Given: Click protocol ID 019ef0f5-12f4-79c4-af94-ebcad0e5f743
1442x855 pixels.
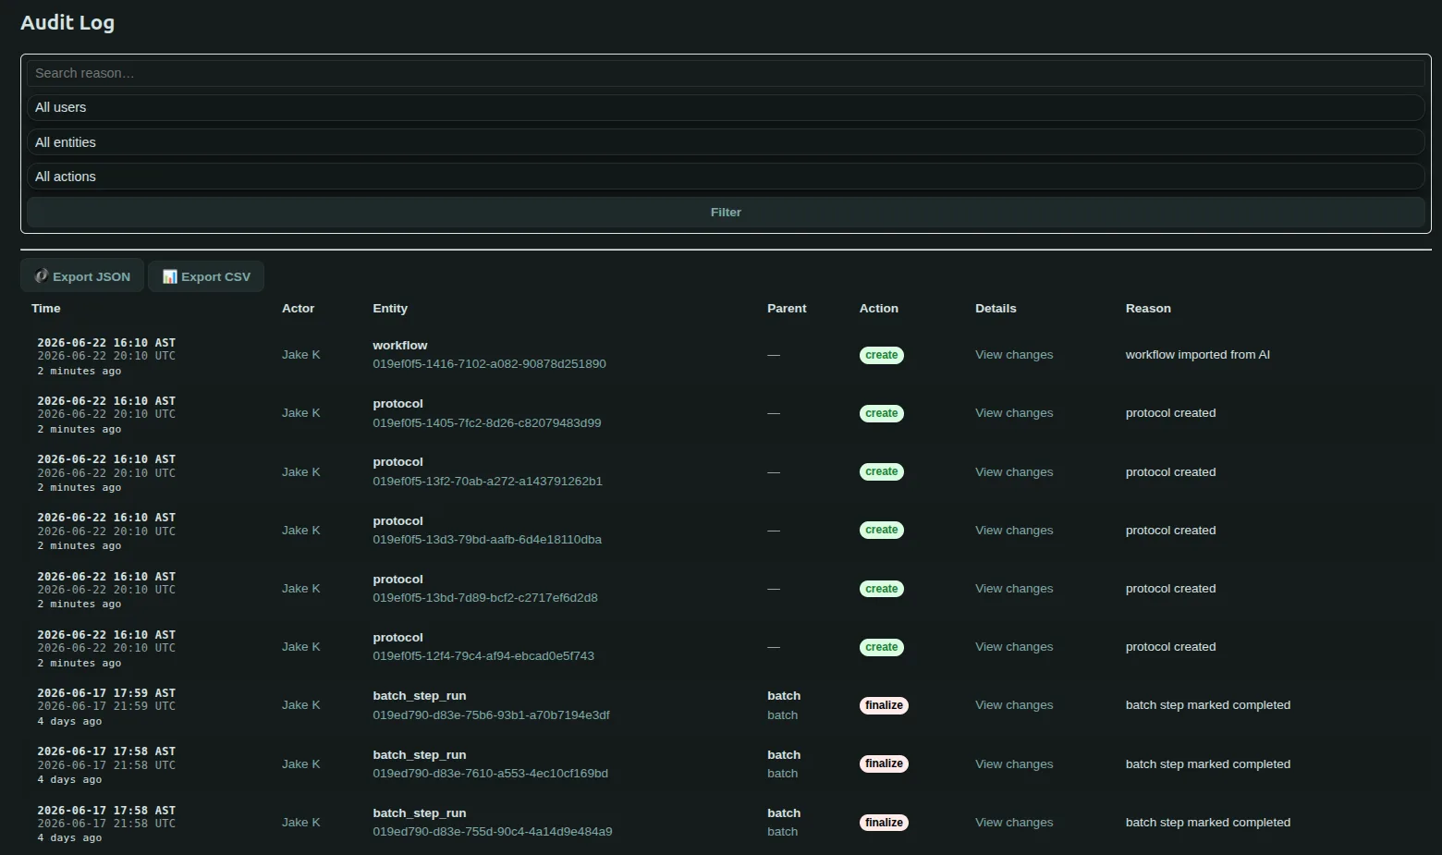Looking at the screenshot, I should click(483, 656).
